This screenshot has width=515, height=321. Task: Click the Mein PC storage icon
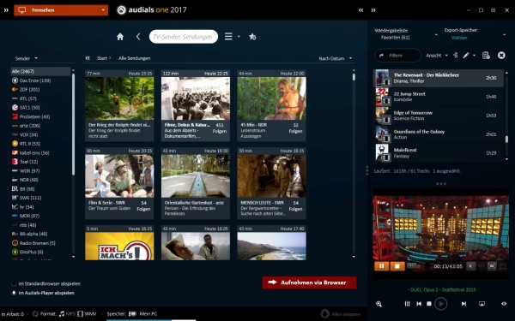point(132,314)
